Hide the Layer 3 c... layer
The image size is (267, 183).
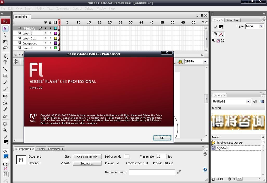(45, 38)
